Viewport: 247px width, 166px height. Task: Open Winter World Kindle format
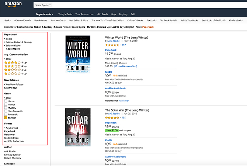[108, 72]
